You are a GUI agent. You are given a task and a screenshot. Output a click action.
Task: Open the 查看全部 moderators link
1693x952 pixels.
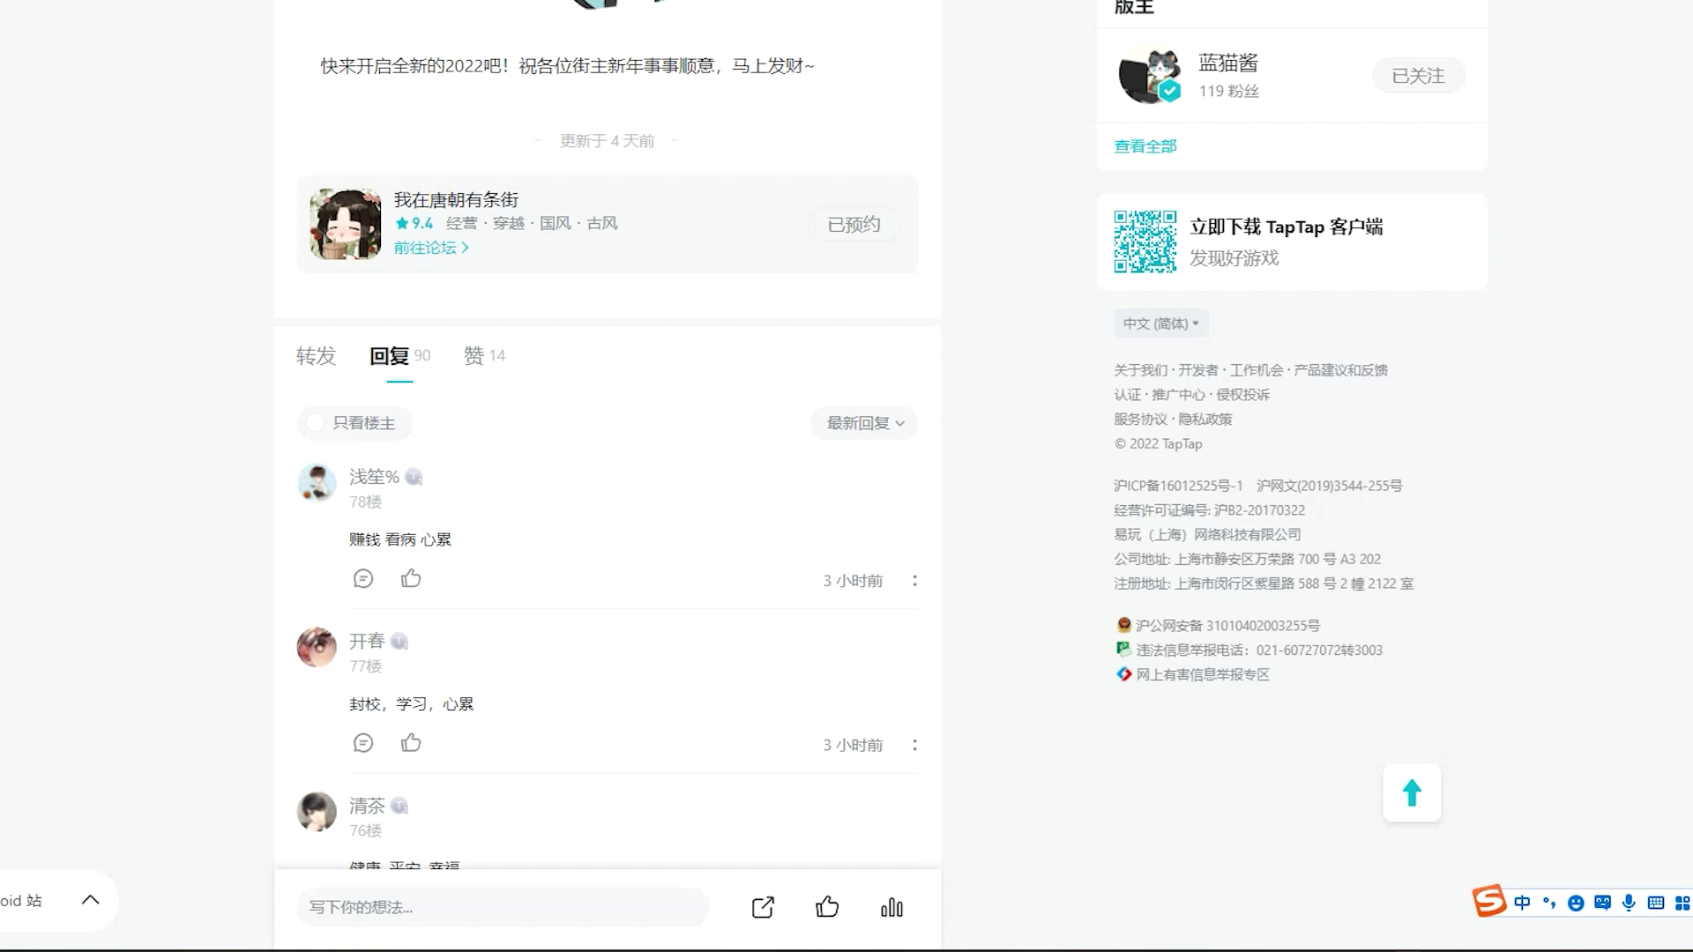(1144, 145)
